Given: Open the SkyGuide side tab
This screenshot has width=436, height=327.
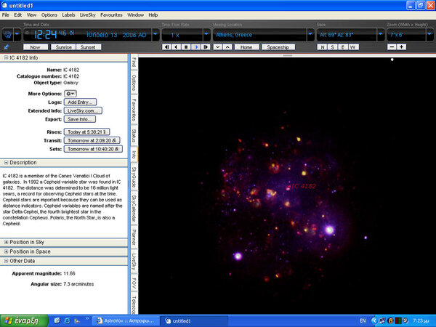Looking at the screenshot, I should [x=133, y=177].
